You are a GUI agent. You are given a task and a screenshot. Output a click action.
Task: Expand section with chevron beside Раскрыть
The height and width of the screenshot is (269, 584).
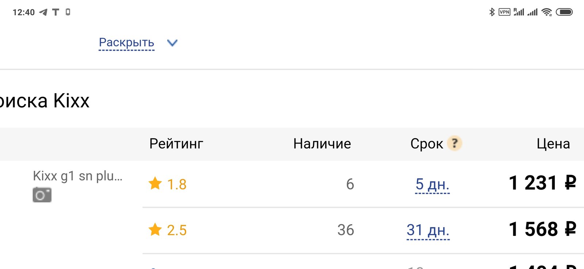click(172, 43)
